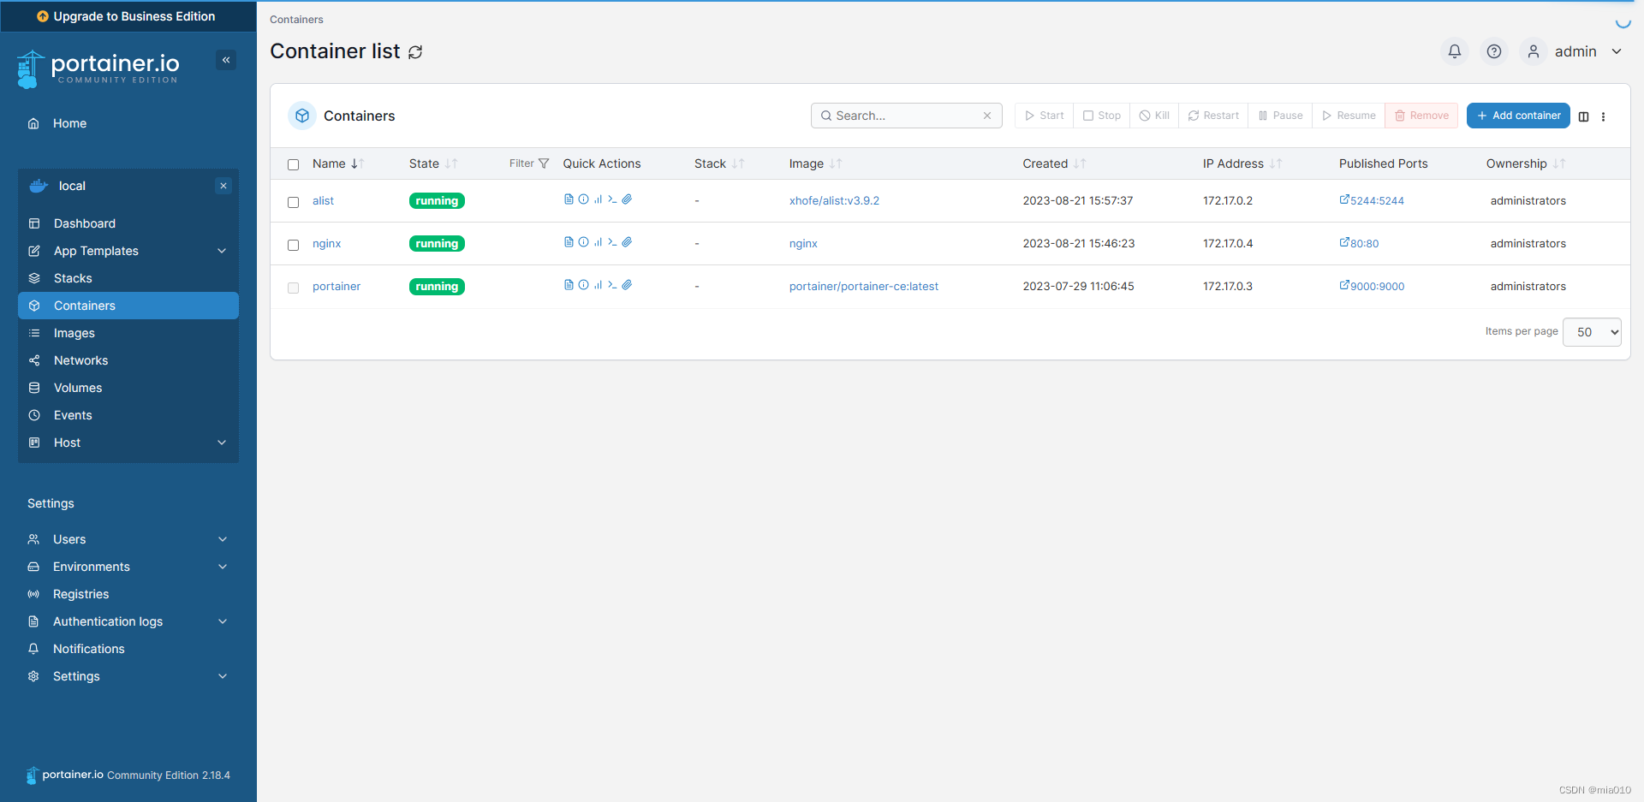Open the State column Filter
The width and height of the screenshot is (1644, 802).
[529, 163]
